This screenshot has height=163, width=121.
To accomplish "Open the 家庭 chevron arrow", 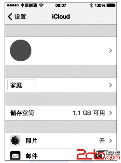I will (111, 85).
